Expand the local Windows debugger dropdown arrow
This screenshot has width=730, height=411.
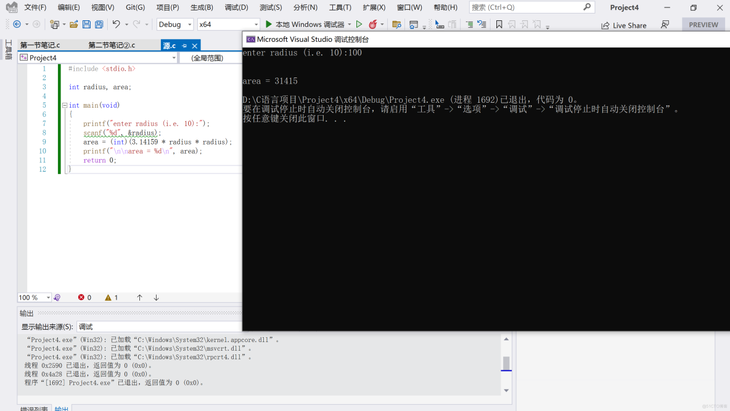click(349, 25)
